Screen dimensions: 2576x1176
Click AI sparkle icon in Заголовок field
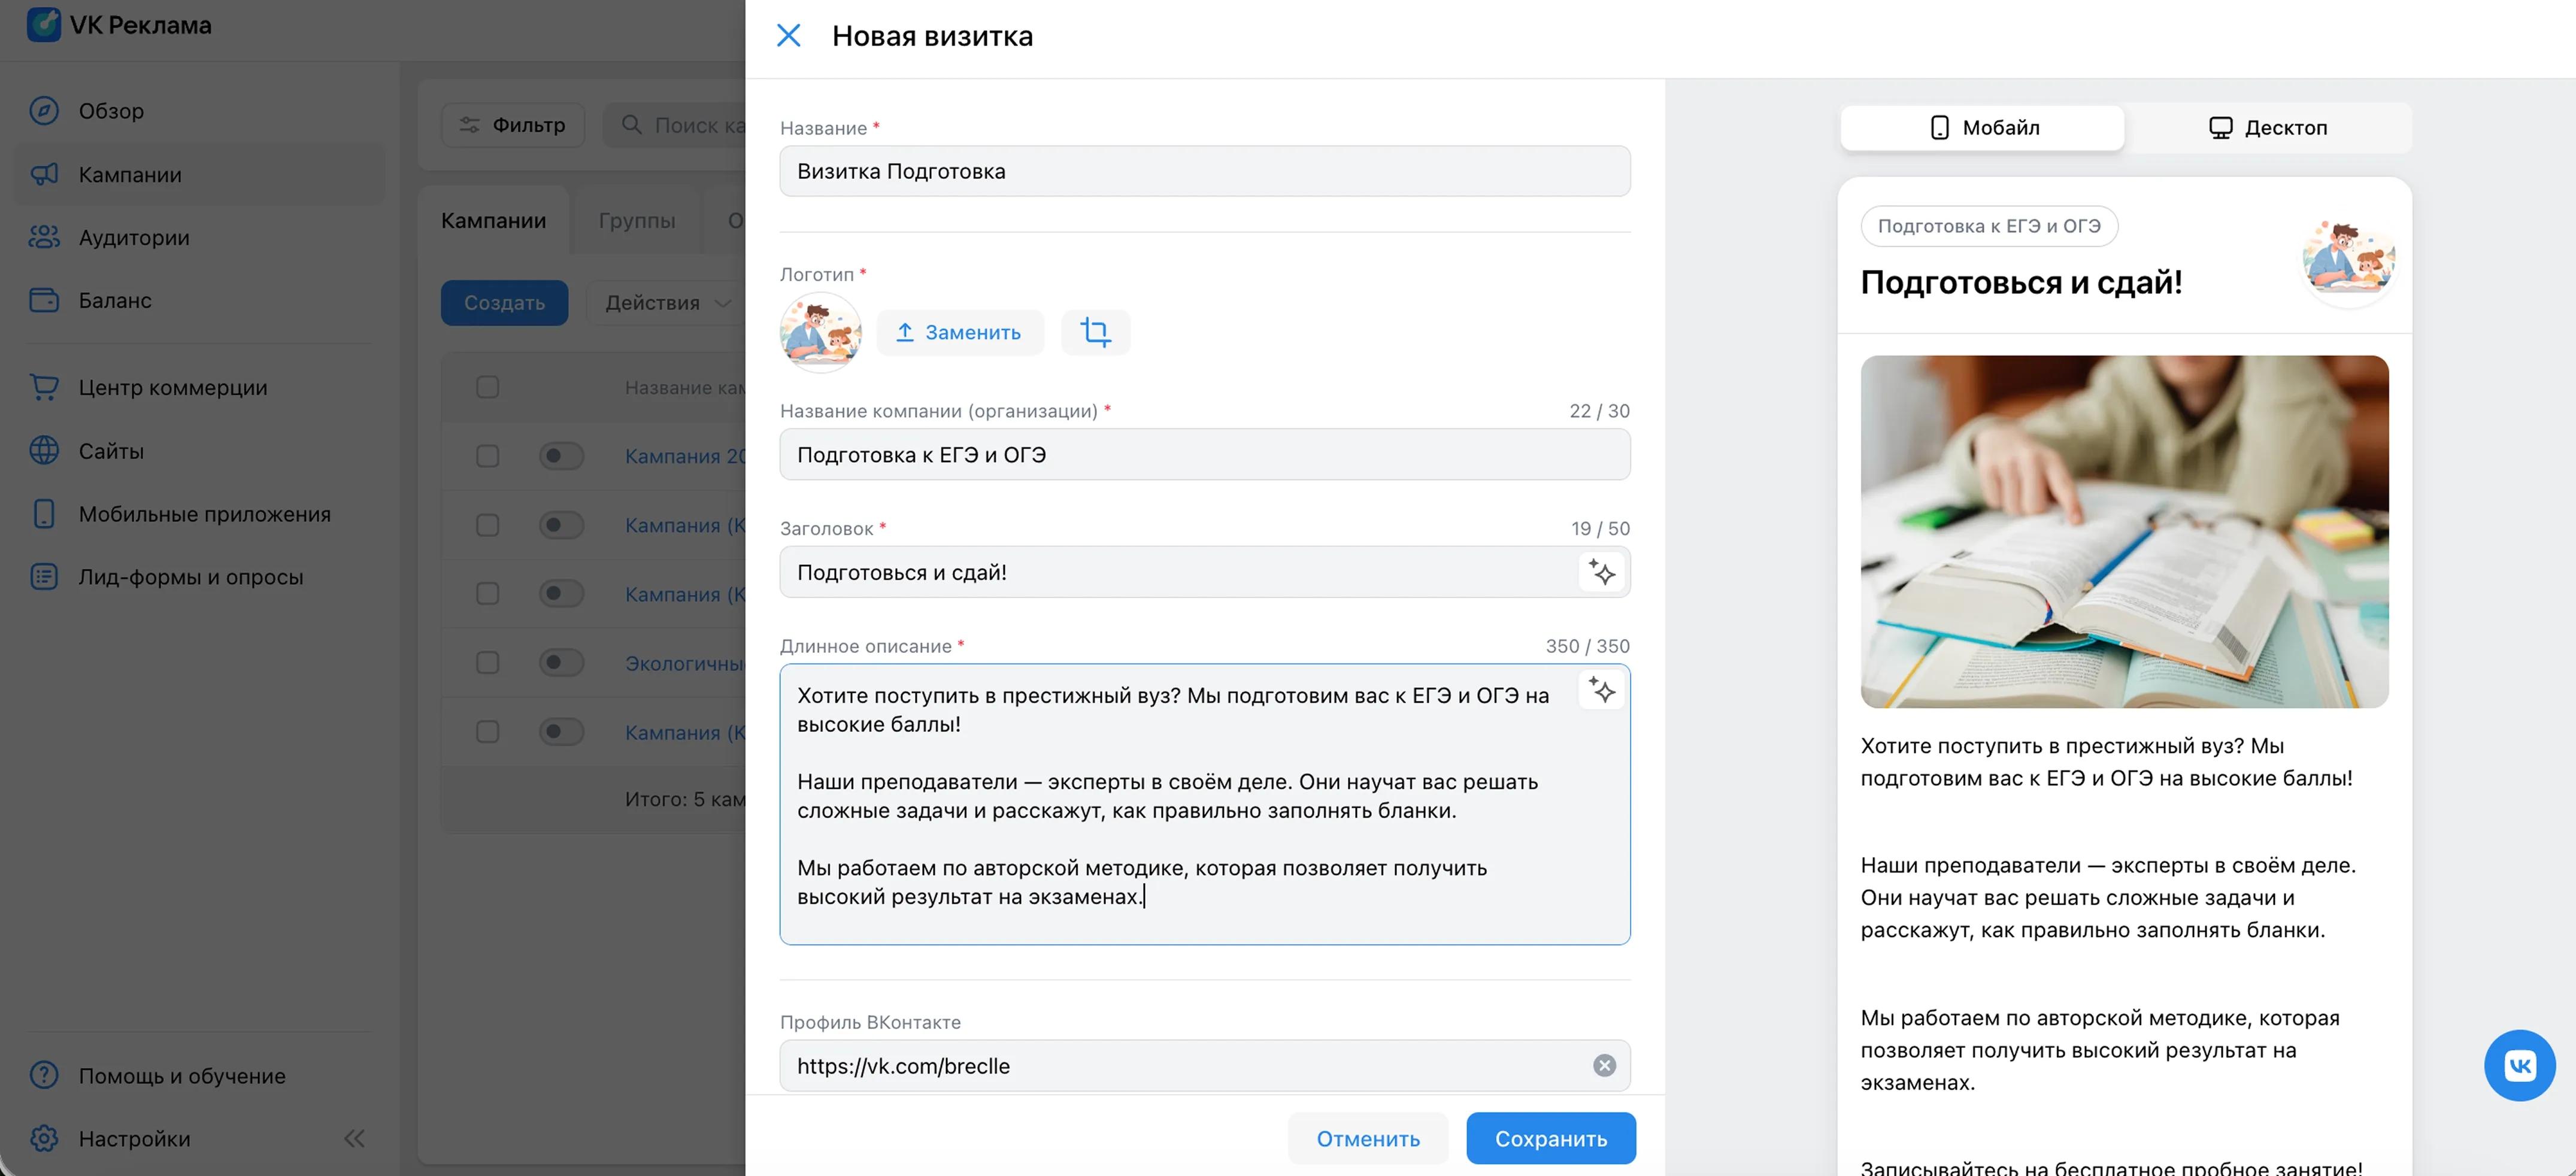point(1602,573)
